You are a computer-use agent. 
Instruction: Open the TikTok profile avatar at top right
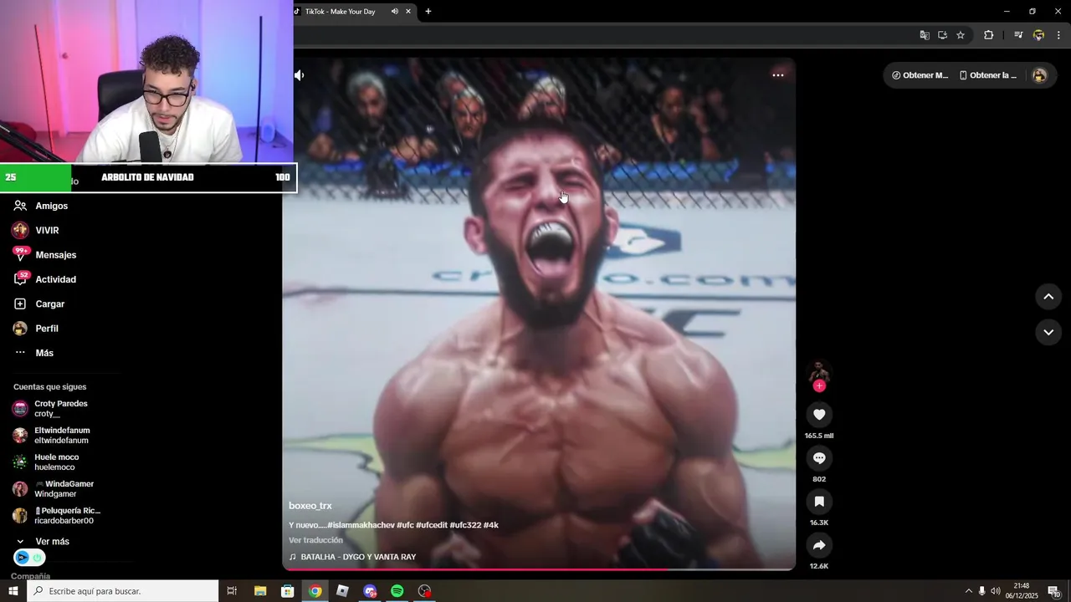click(1039, 75)
